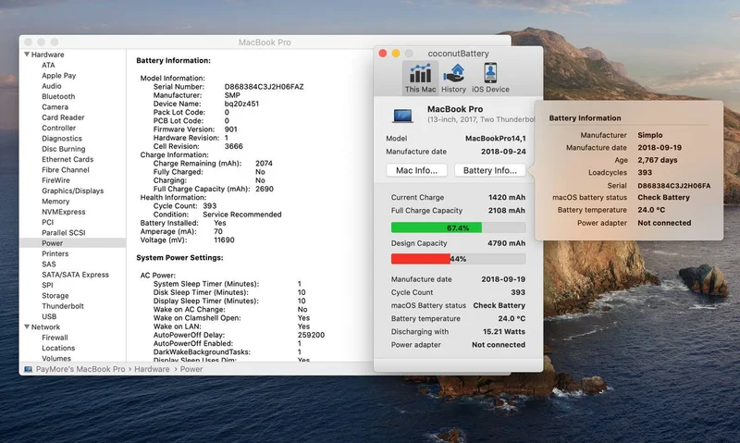Select PCI in the sidebar
The height and width of the screenshot is (443, 740).
pyautogui.click(x=48, y=222)
